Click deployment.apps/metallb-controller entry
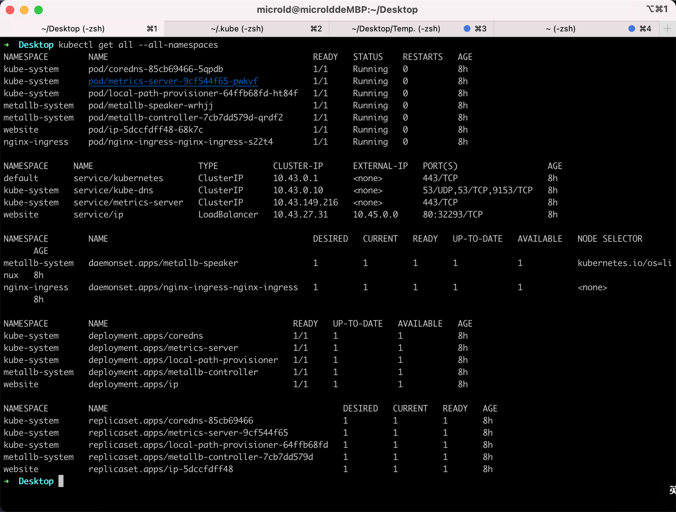676x512 pixels. pos(173,372)
